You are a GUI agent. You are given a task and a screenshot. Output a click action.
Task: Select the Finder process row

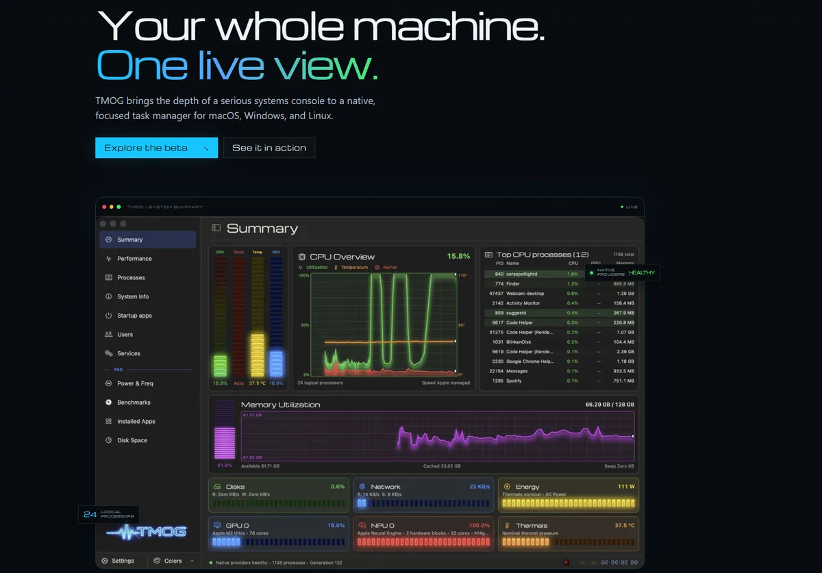coord(560,283)
